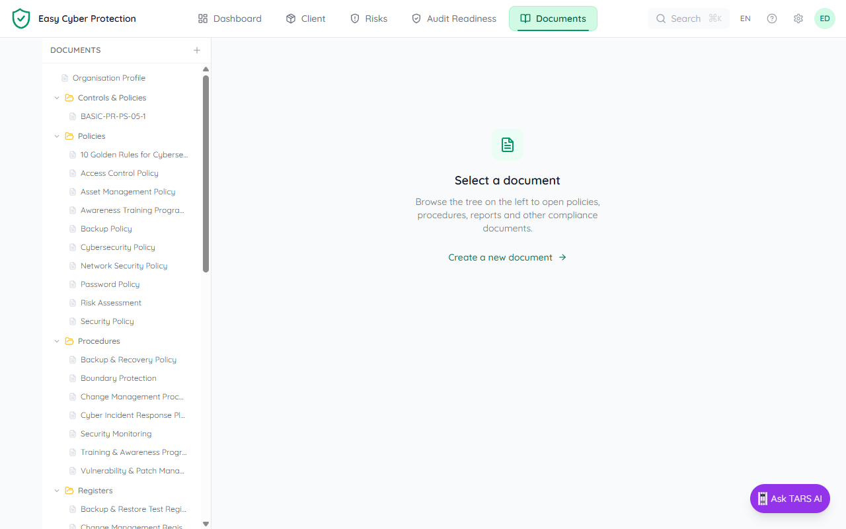Click the Create a new document link

(508, 257)
